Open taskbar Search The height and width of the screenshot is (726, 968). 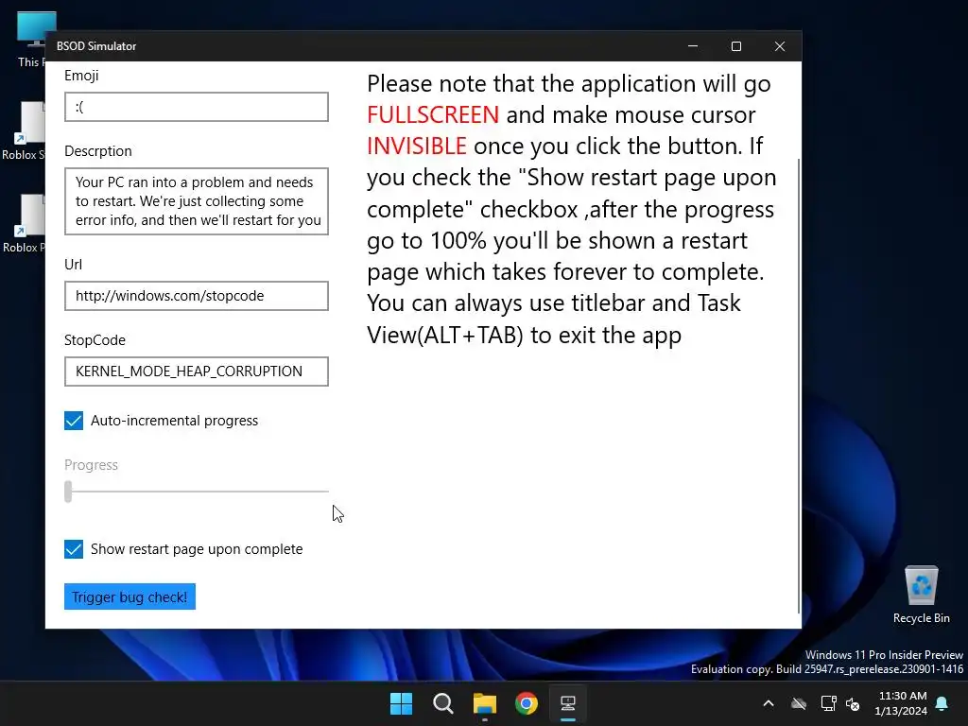coord(443,703)
